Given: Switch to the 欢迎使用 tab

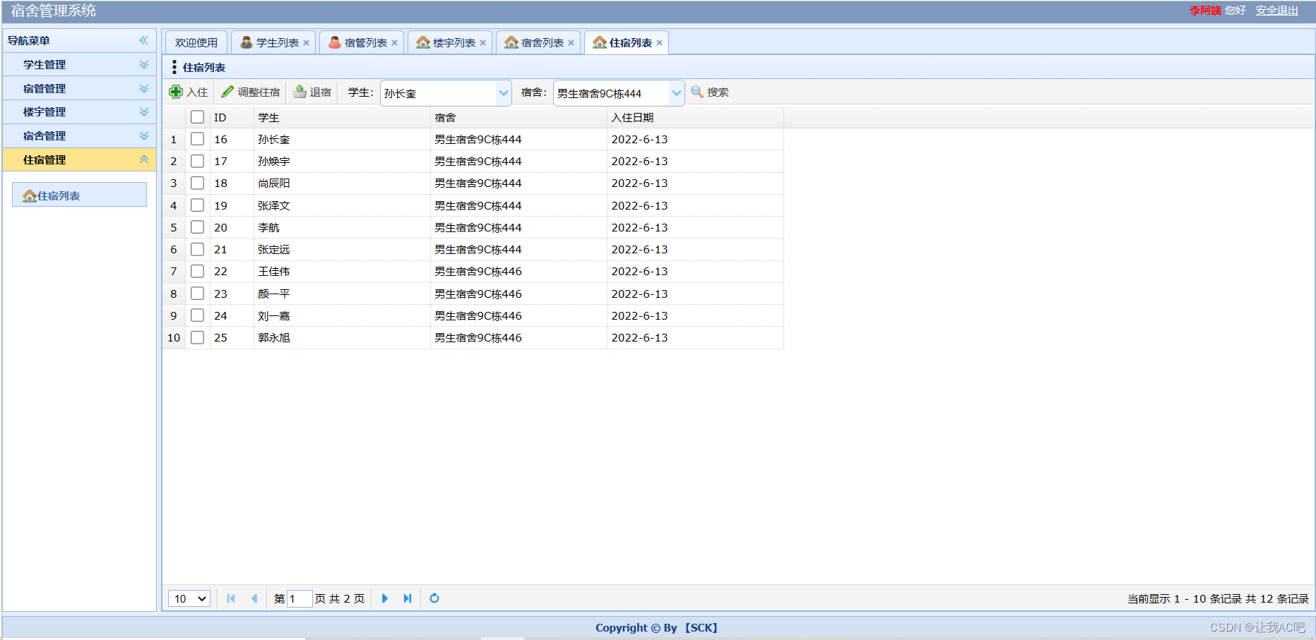Looking at the screenshot, I should (196, 42).
